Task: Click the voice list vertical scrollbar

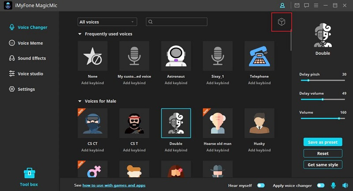Action: (x=291, y=40)
